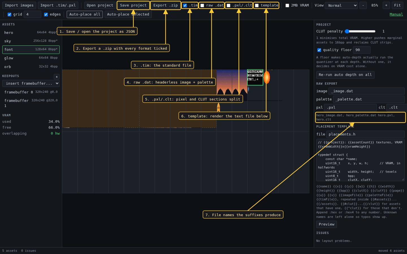Toggle the 2MB VRAM checkbox

pyautogui.click(x=287, y=5)
